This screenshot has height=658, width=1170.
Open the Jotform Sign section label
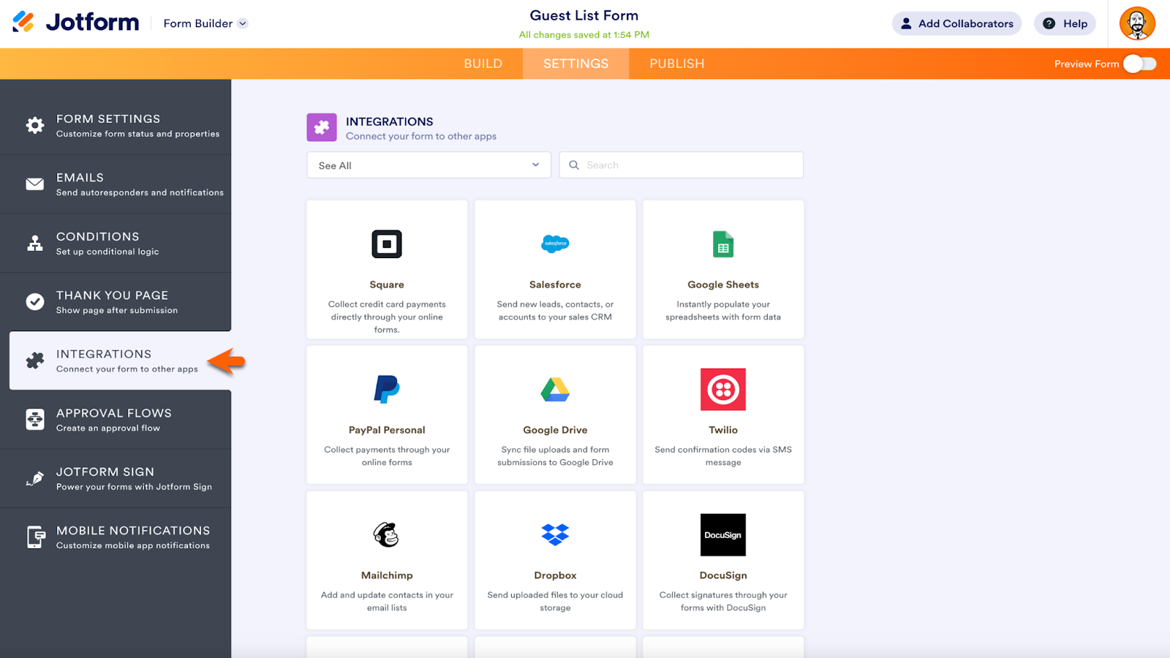click(105, 472)
